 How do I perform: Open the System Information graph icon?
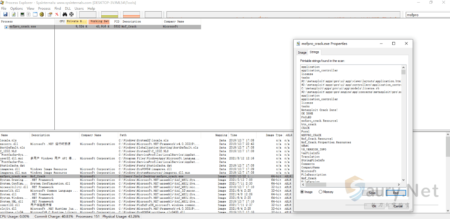pyautogui.click(x=22, y=15)
